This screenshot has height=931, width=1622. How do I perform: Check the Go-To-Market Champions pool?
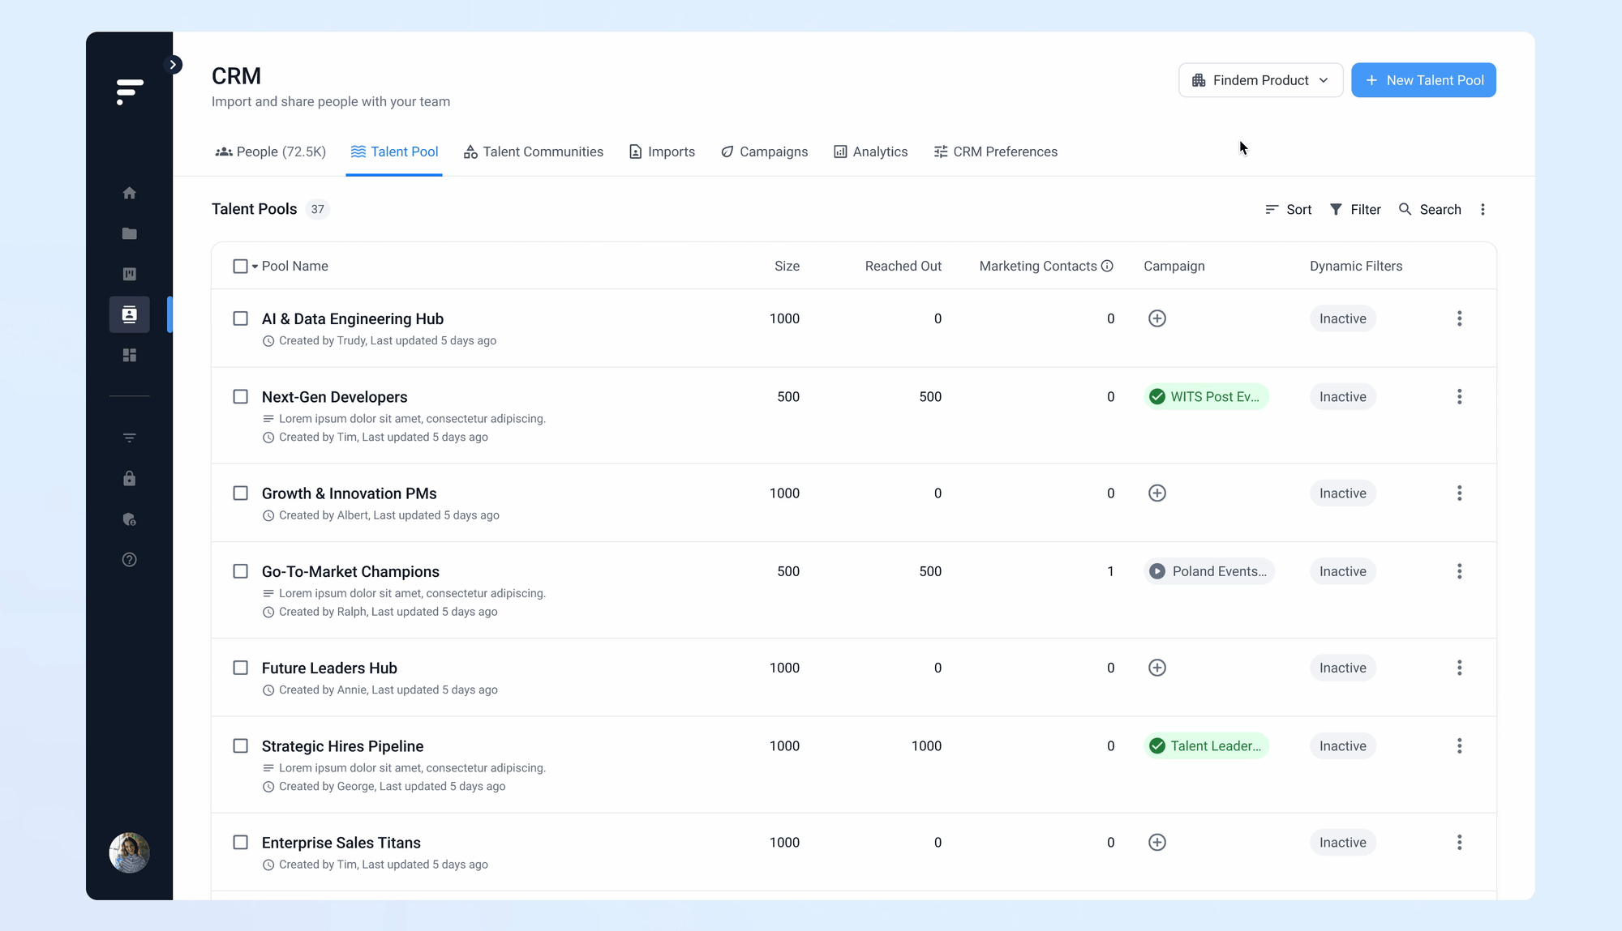point(240,571)
